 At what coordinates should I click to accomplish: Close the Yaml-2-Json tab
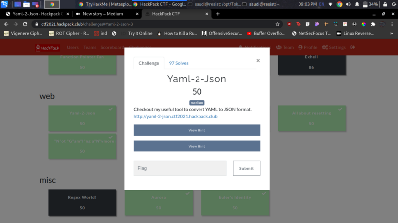coord(68,14)
